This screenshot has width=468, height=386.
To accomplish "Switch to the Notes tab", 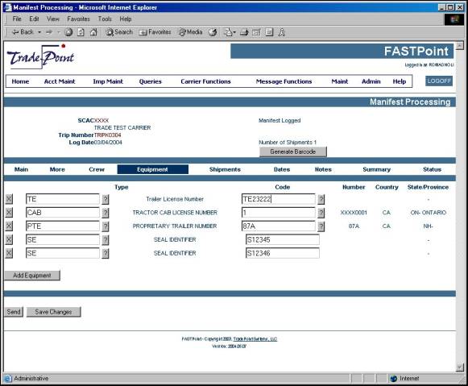I will [323, 169].
